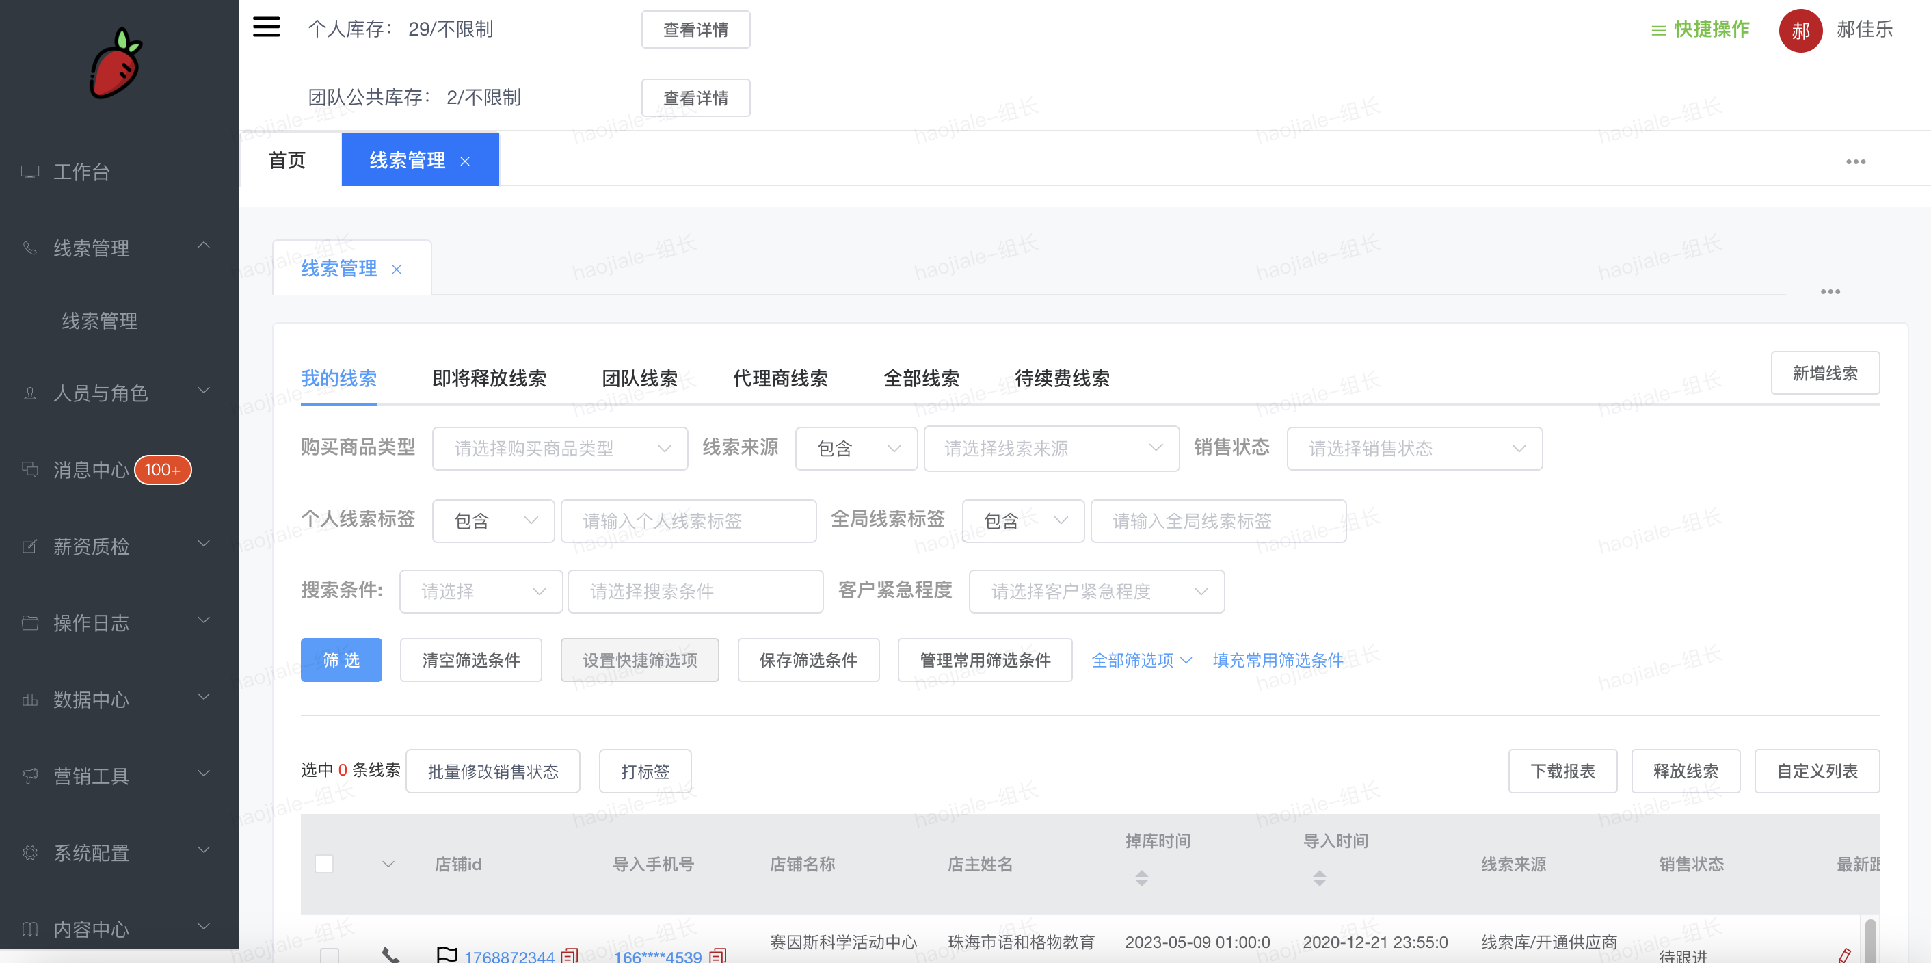Click 批量修改销售状态 button
This screenshot has width=1931, height=963.
[492, 771]
